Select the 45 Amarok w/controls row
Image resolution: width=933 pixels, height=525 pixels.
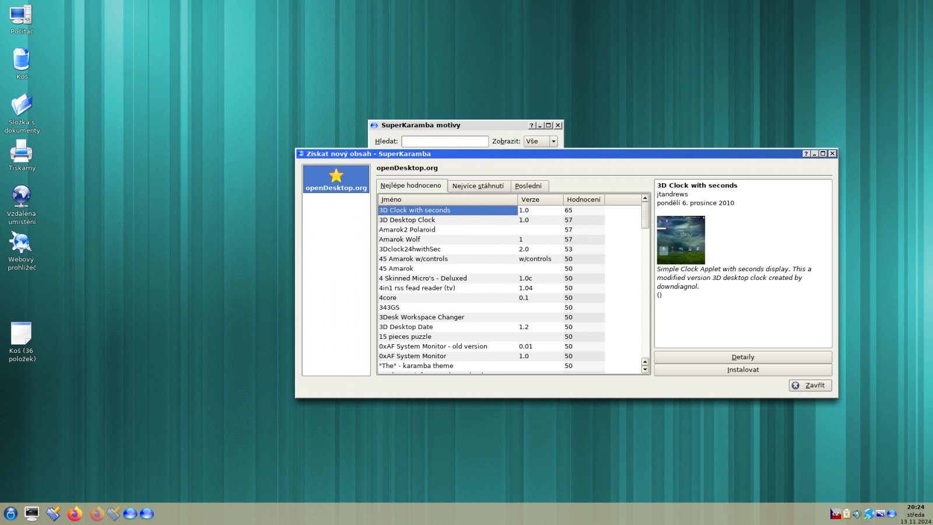(491, 259)
